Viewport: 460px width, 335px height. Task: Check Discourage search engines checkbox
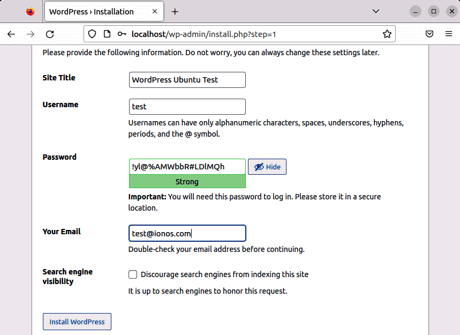click(133, 274)
